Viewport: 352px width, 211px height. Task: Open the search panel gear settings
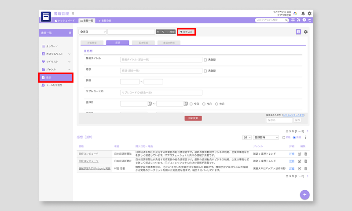(x=306, y=32)
